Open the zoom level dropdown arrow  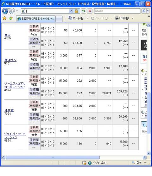pyautogui.click(x=145, y=163)
